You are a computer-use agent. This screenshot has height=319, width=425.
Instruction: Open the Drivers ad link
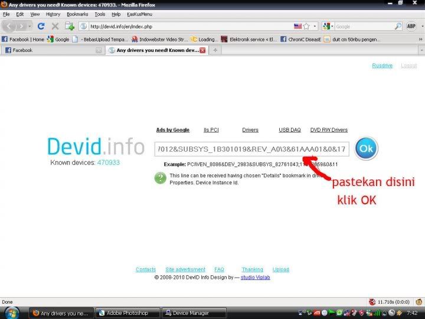coord(250,130)
